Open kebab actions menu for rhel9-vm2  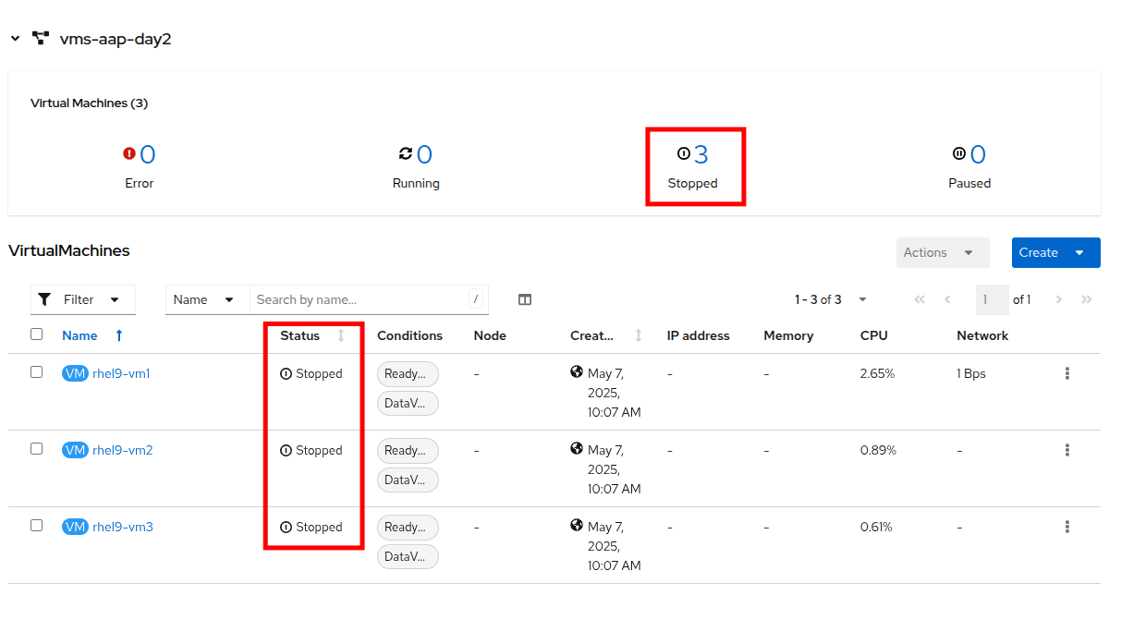[1066, 450]
